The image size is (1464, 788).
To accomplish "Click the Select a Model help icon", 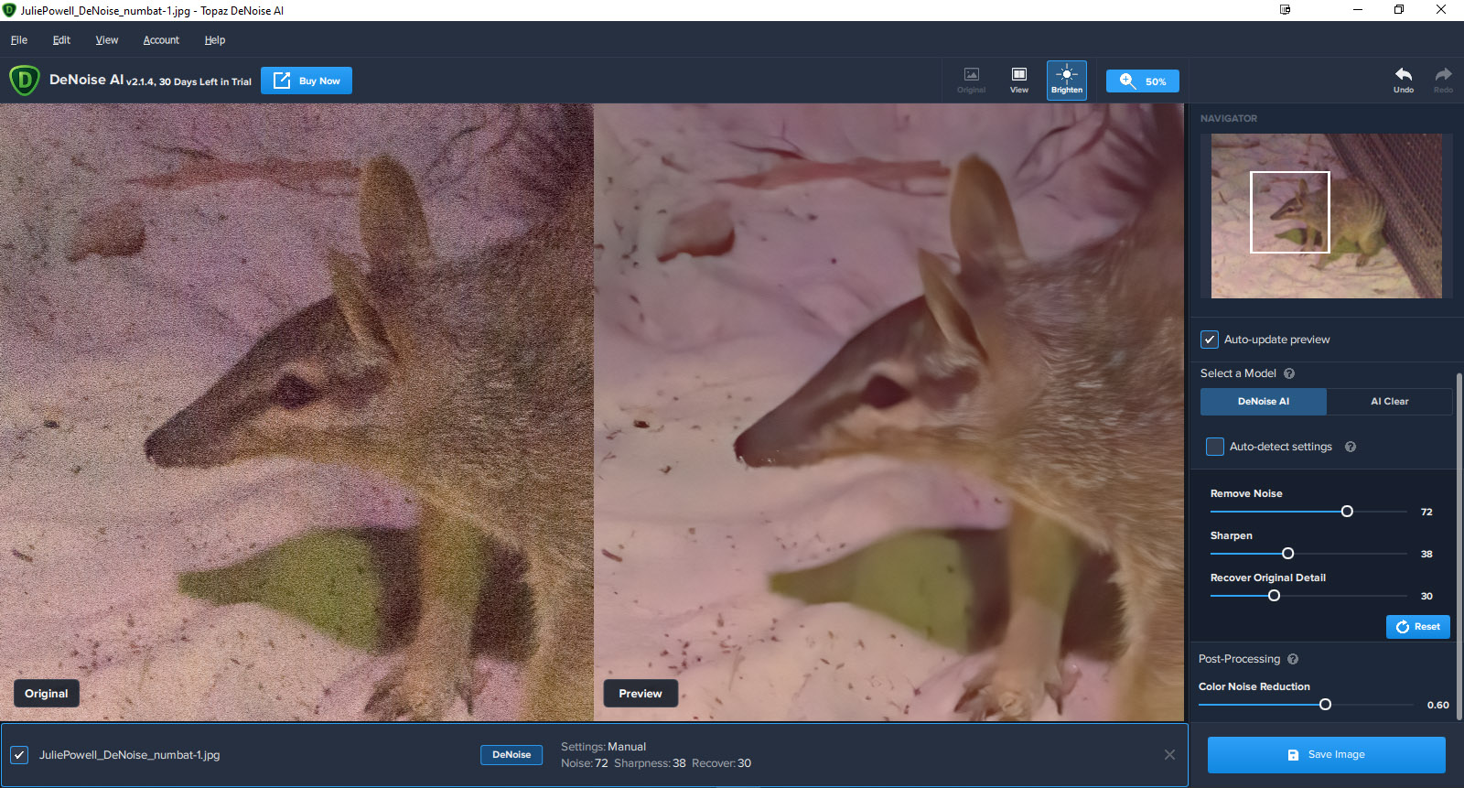I will tap(1289, 373).
